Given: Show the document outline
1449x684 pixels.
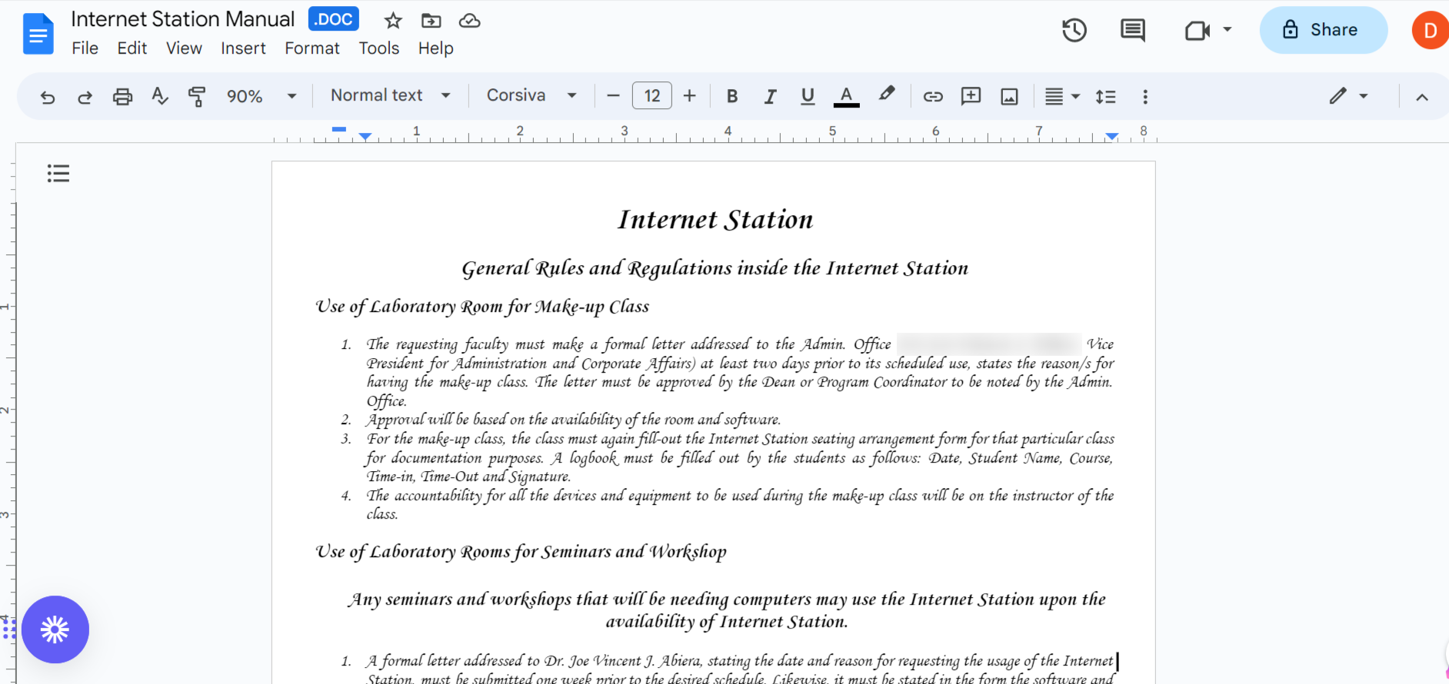Looking at the screenshot, I should point(58,173).
